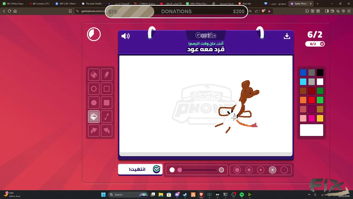Click the Brave Shields lion icon

263,11
